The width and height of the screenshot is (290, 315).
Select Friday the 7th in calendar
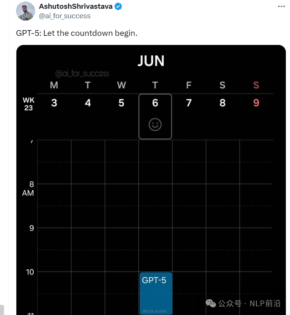189,103
